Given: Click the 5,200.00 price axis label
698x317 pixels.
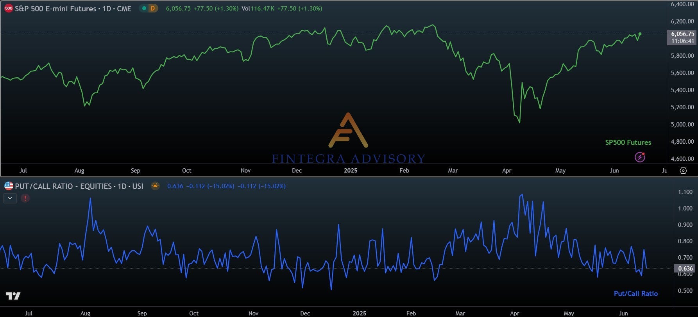Looking at the screenshot, I should click(x=682, y=107).
